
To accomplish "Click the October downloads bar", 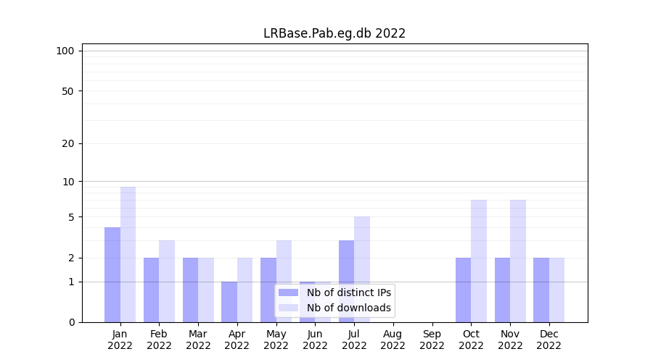I will coord(479,261).
